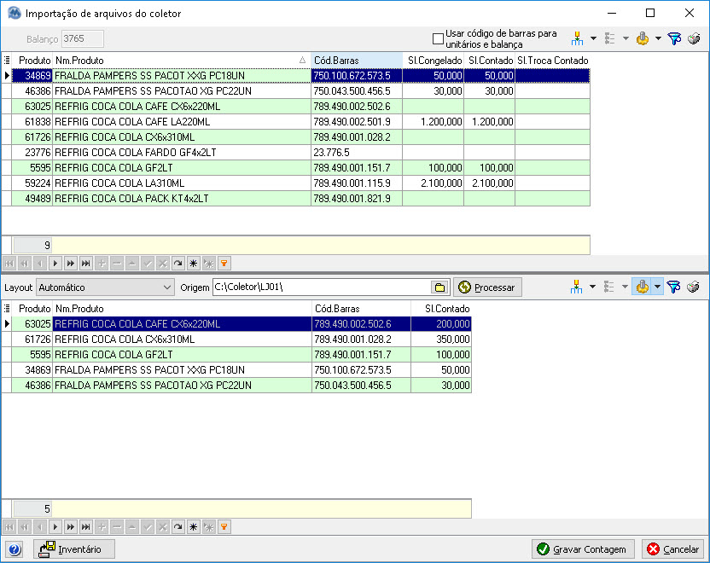Jump forward a page in lower navigator

[71, 527]
